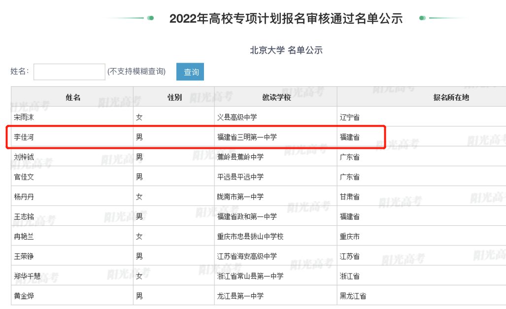
Task: Select the name 冉艳兰
Action: (x=24, y=237)
